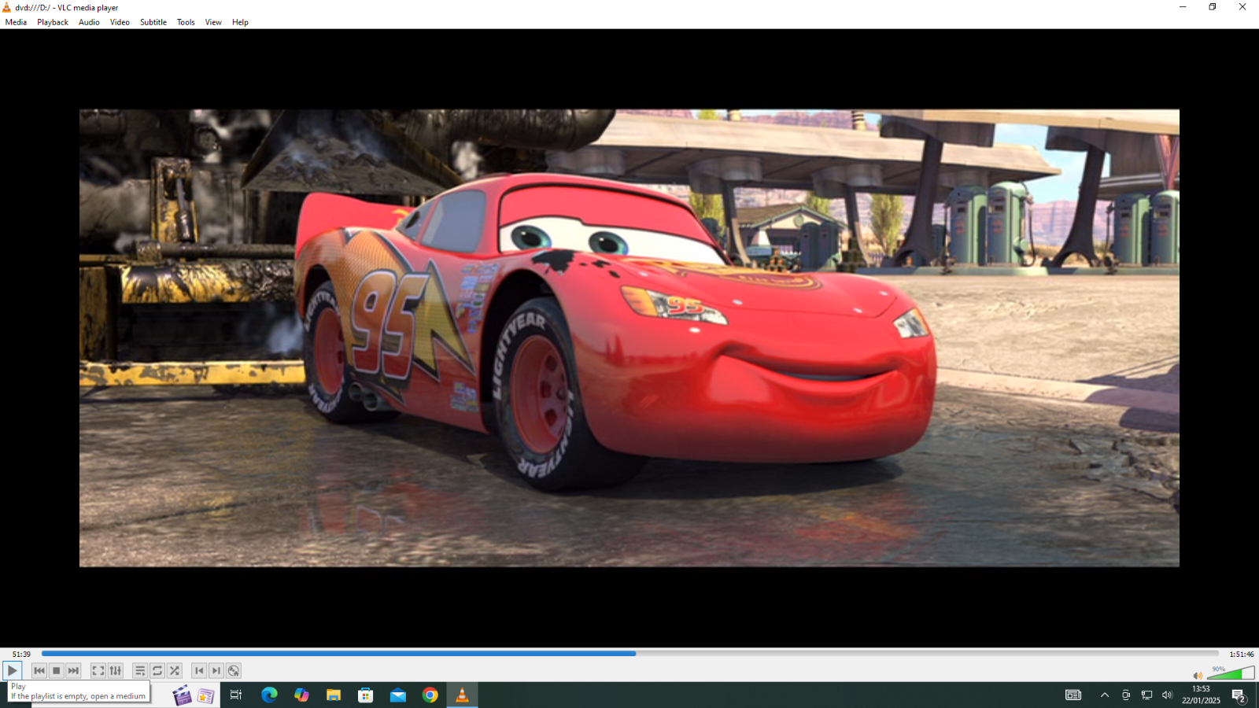
Task: Open the Media menu
Action: 16,22
